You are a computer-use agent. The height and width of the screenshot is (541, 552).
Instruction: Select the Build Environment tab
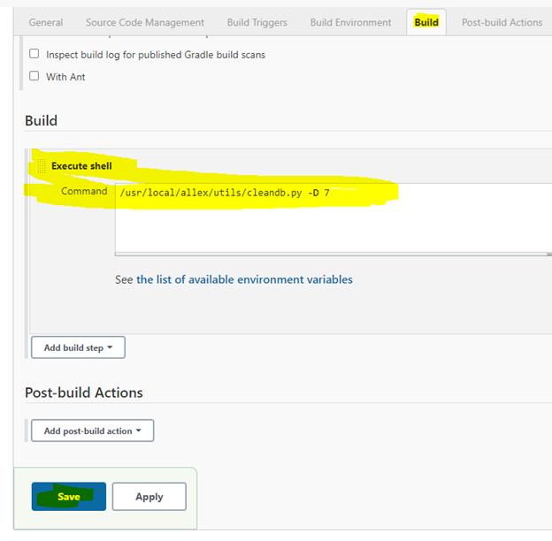coord(350,22)
